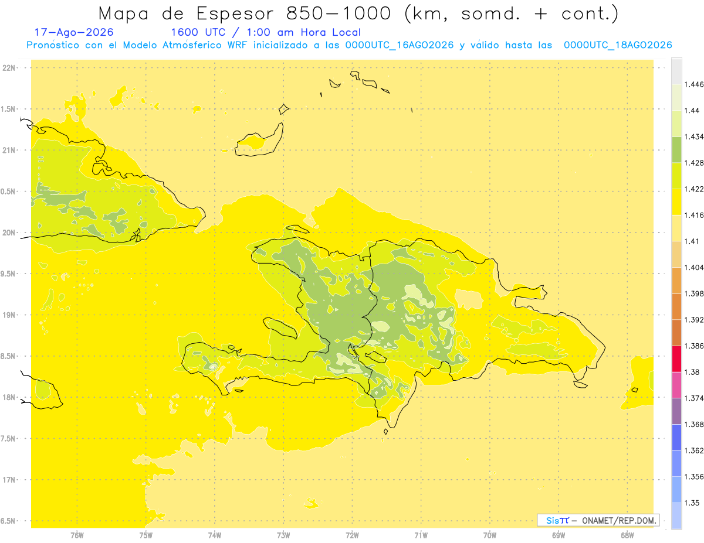
Task: Click the green swatch between 1.428 and 1.434
Action: click(x=676, y=149)
